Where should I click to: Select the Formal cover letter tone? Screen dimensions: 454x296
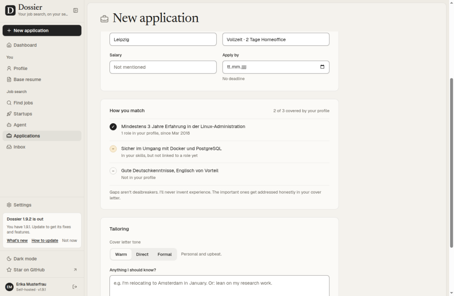[x=164, y=254]
